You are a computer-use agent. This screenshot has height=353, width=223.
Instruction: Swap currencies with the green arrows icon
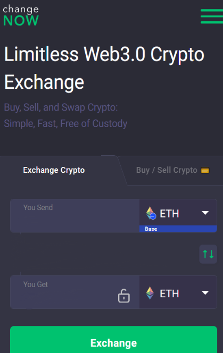[x=208, y=254]
